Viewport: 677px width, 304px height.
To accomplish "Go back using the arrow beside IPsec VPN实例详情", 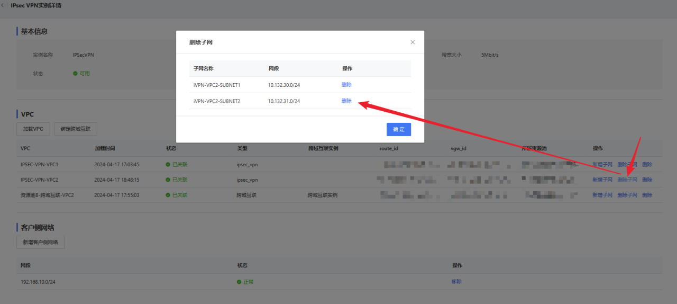I will click(2, 5).
